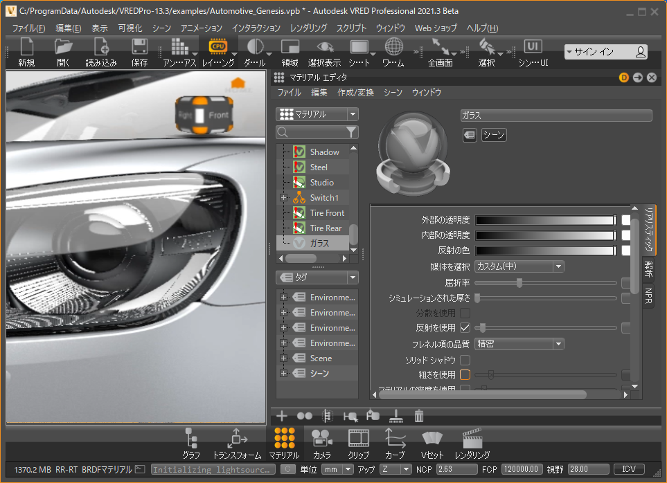Open the Vセット variant sets icon
667x483 pixels.
tap(432, 438)
